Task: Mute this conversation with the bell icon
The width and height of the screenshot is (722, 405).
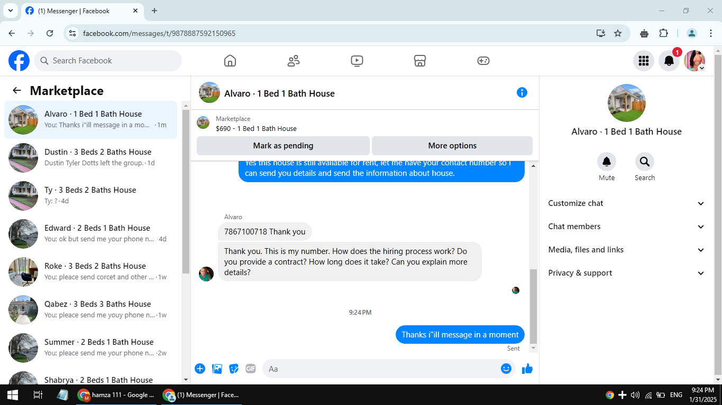Action: (x=607, y=162)
